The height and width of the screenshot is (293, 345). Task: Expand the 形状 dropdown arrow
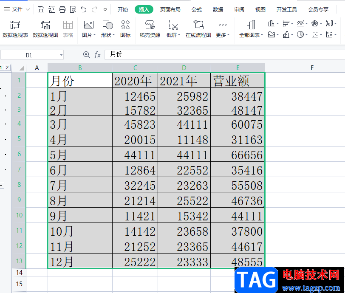[114, 35]
